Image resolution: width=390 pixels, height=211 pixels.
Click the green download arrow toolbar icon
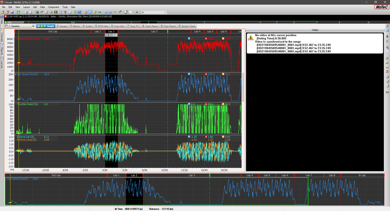(x=18, y=12)
